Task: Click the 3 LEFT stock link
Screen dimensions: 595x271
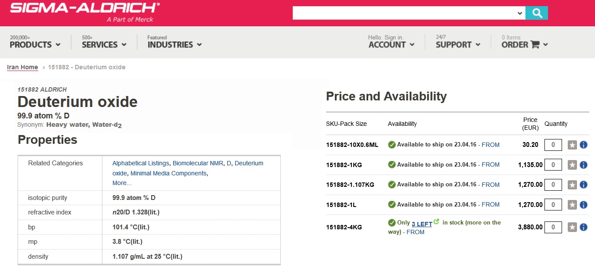Action: pos(422,224)
